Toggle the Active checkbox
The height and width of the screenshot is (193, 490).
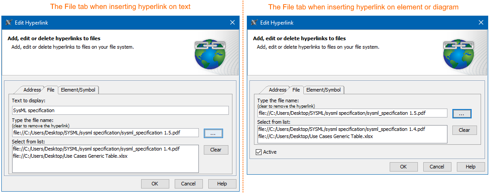click(x=259, y=152)
